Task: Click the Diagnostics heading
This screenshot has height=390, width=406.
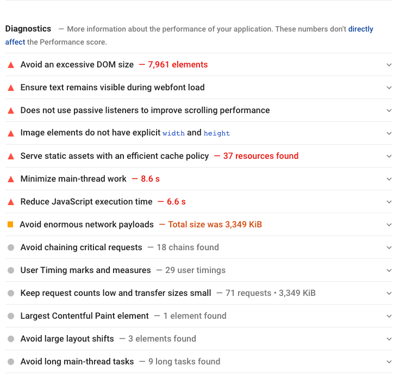Action: [28, 29]
